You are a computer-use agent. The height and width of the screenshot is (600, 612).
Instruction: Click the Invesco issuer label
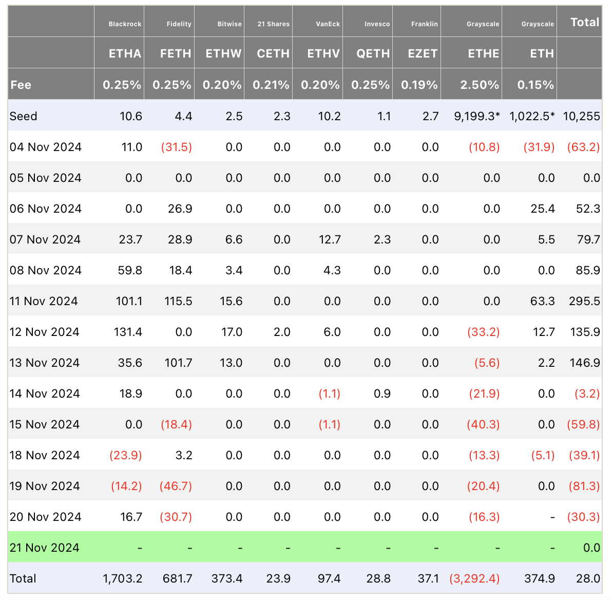click(x=377, y=24)
